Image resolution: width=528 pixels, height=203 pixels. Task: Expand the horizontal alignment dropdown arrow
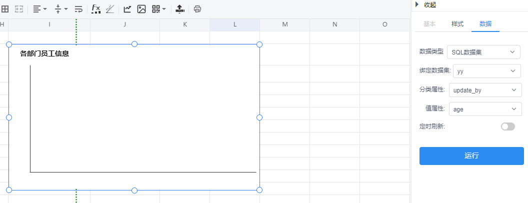(45, 9)
